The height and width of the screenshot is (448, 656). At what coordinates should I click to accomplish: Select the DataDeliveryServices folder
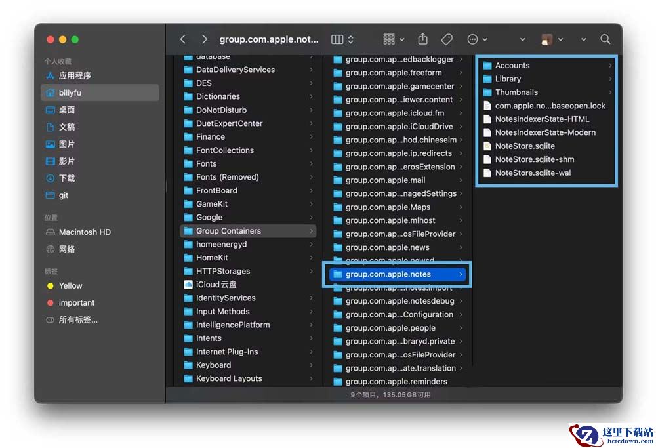(249, 70)
